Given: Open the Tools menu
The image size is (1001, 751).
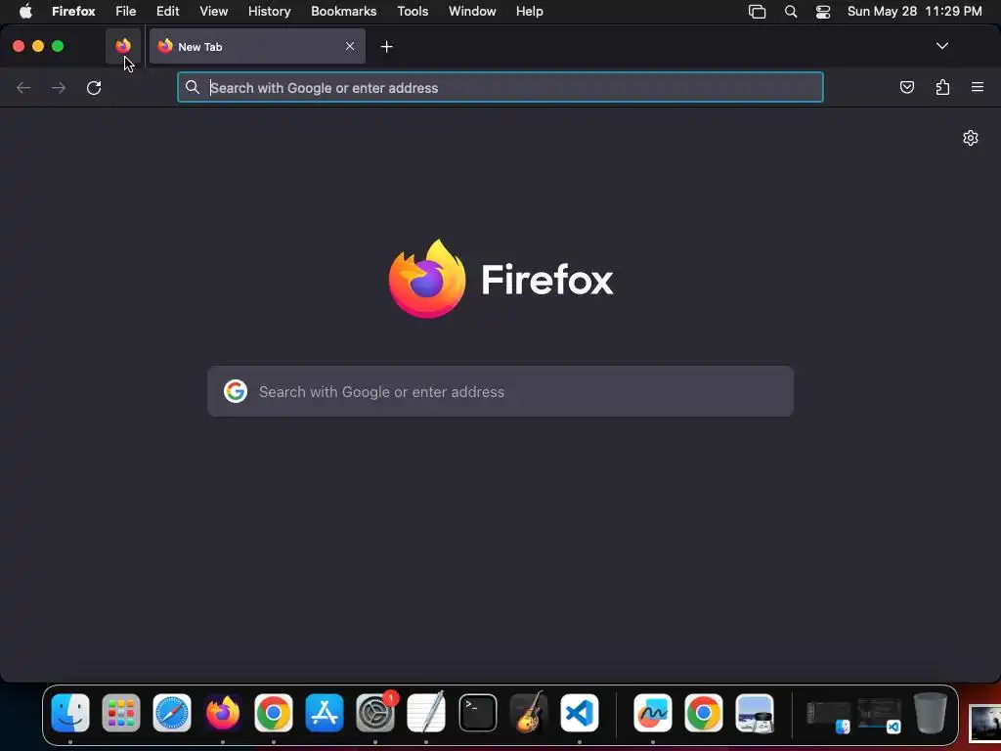Looking at the screenshot, I should (x=413, y=12).
